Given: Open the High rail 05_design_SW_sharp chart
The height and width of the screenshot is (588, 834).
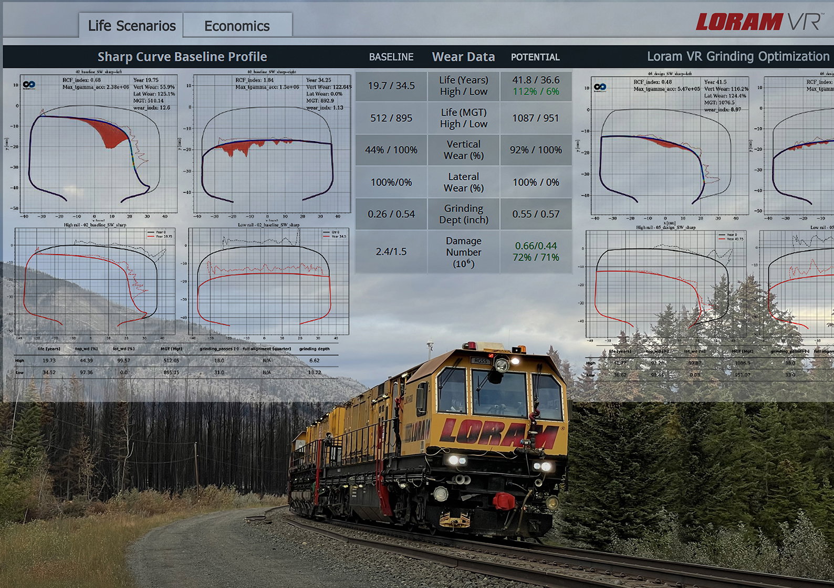Looking at the screenshot, I should [x=666, y=285].
